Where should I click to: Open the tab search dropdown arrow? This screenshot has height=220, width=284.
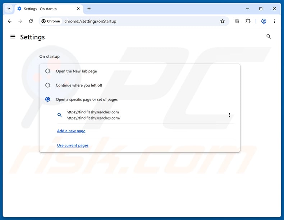9,9
